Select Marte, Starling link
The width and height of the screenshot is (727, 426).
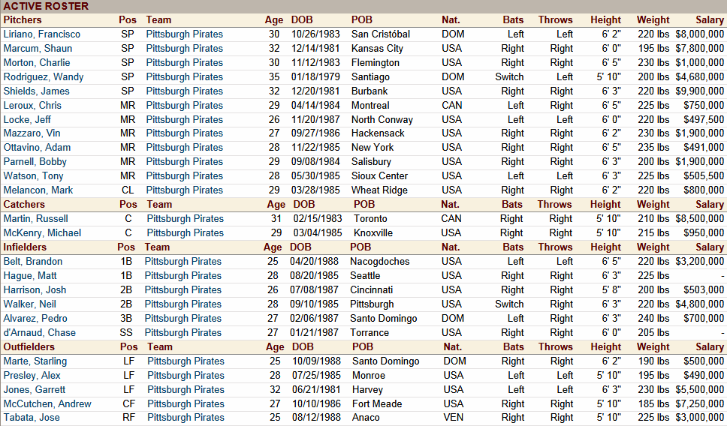tap(35, 361)
